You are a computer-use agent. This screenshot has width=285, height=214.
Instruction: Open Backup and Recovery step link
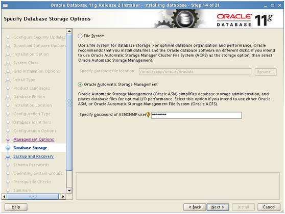pyautogui.click(x=33, y=156)
